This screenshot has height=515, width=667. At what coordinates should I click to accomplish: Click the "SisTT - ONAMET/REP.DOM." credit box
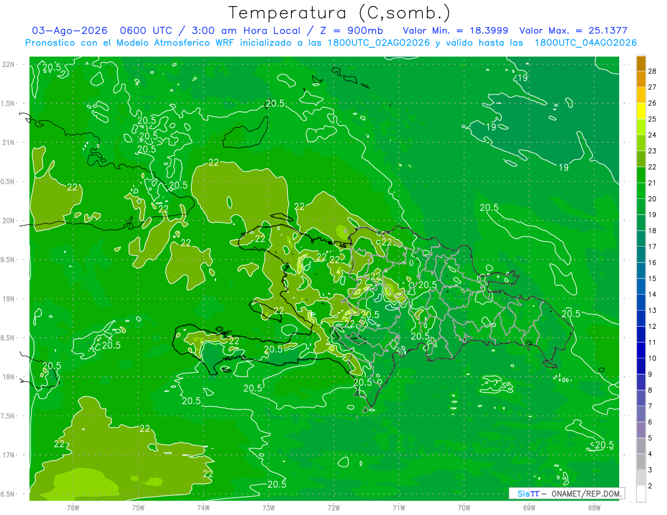566,493
